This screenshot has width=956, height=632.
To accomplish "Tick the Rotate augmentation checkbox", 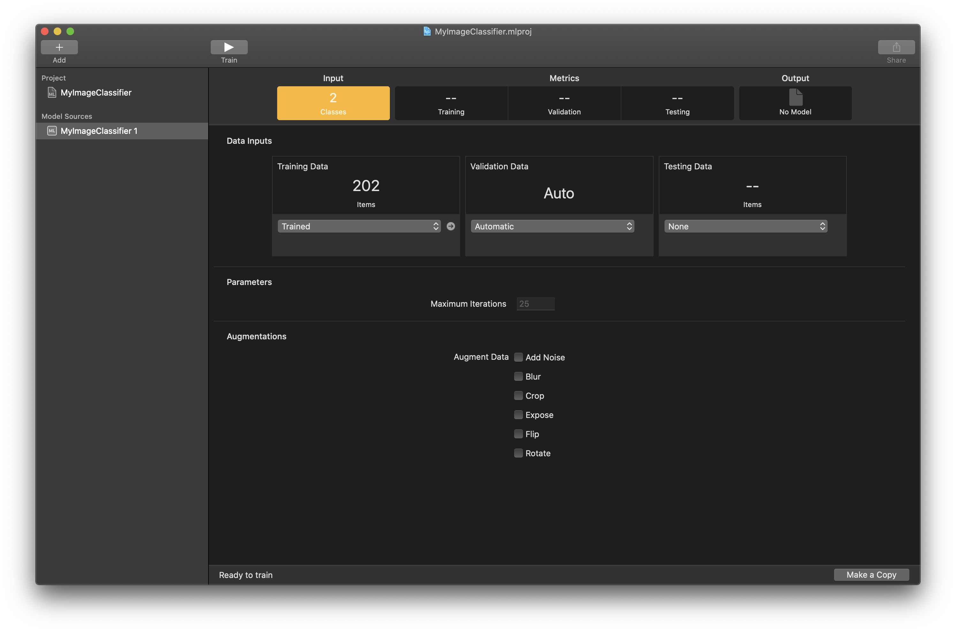I will coord(518,453).
